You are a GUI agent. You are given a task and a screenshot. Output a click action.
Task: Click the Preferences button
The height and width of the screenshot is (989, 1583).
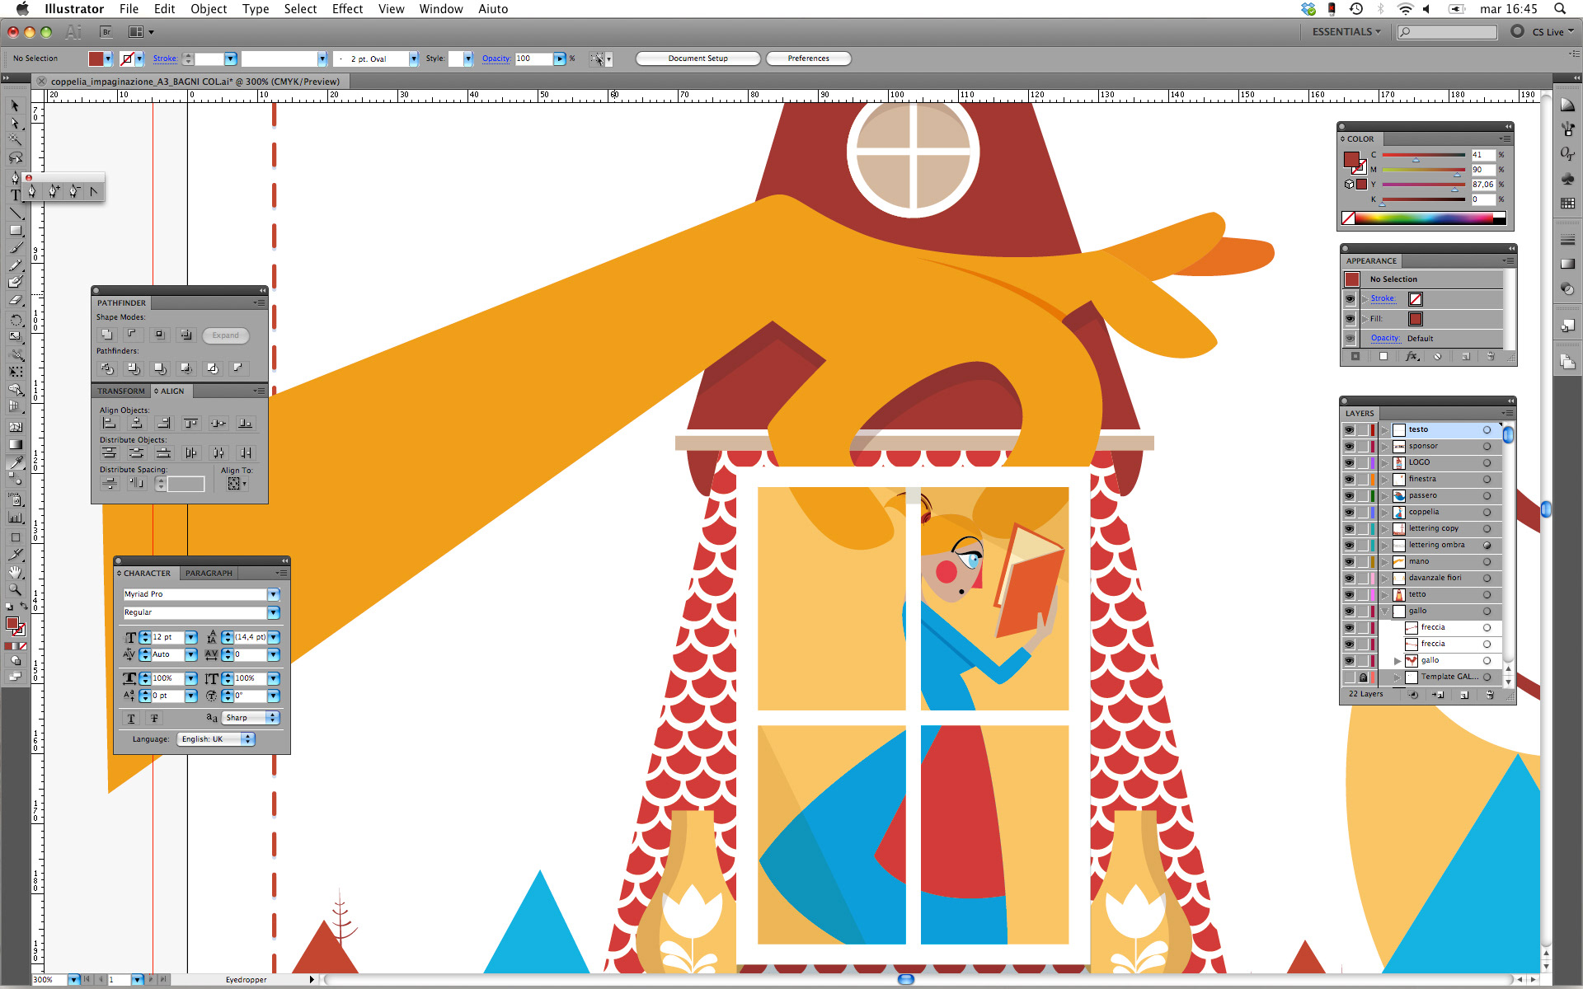808,59
